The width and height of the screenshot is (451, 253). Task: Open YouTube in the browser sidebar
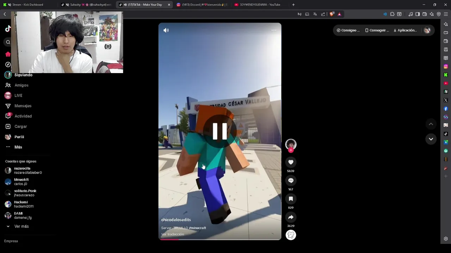pos(446,83)
